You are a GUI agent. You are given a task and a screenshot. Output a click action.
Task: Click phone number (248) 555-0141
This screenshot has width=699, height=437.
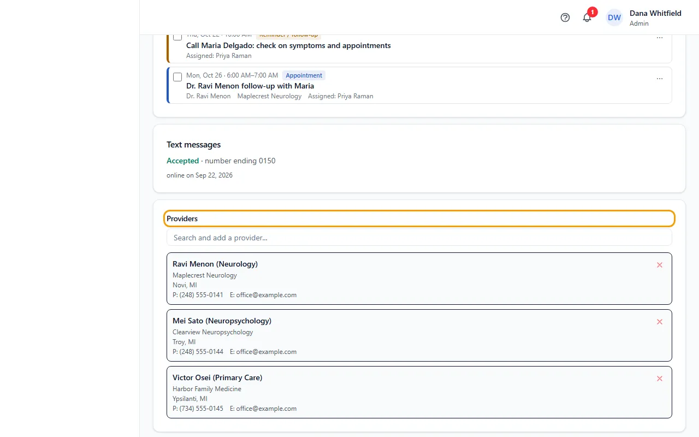[x=201, y=295]
